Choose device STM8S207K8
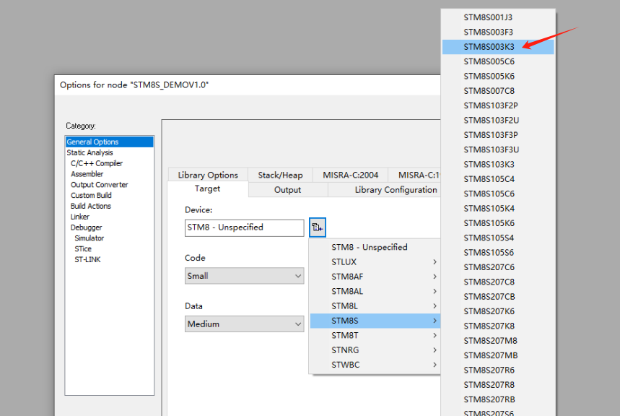The image size is (620, 416). pyautogui.click(x=498, y=326)
